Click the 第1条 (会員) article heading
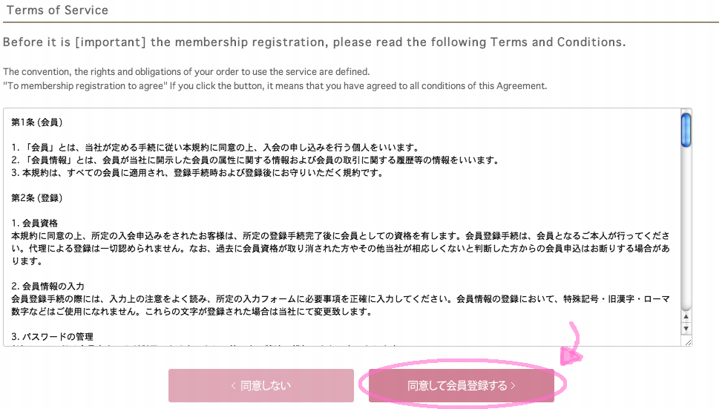 (x=37, y=122)
